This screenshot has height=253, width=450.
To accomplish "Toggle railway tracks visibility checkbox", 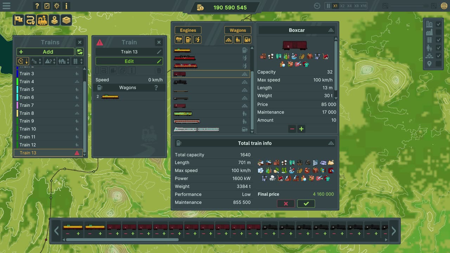I will [x=438, y=40].
